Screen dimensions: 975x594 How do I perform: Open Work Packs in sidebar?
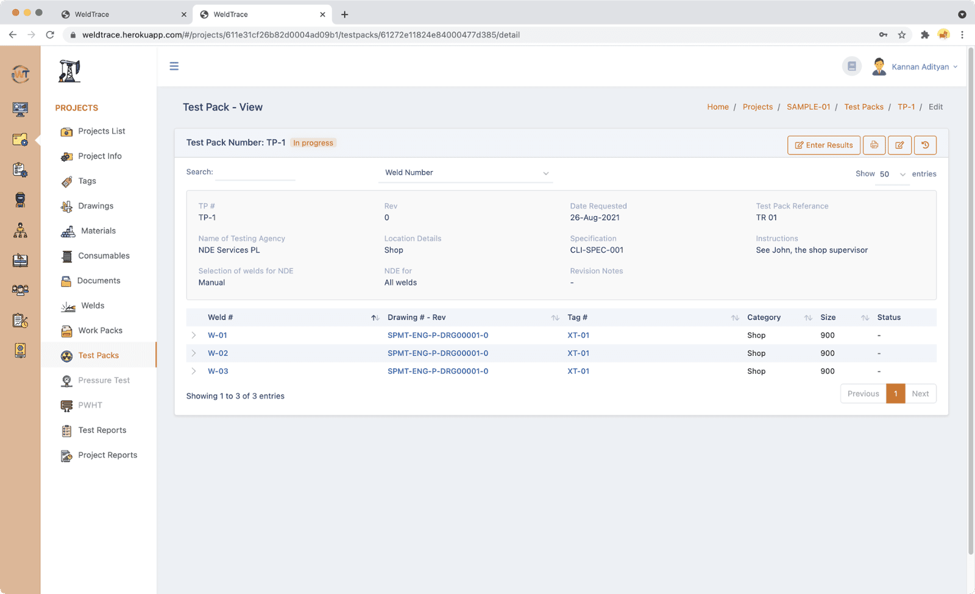100,330
